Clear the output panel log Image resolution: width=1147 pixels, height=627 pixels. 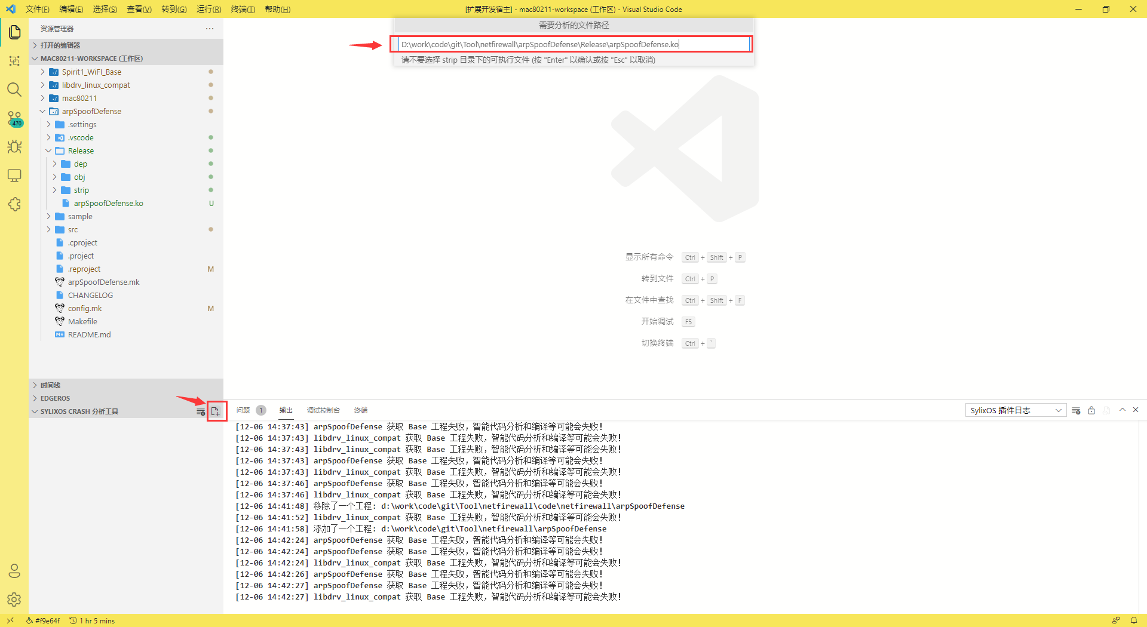[1076, 410]
